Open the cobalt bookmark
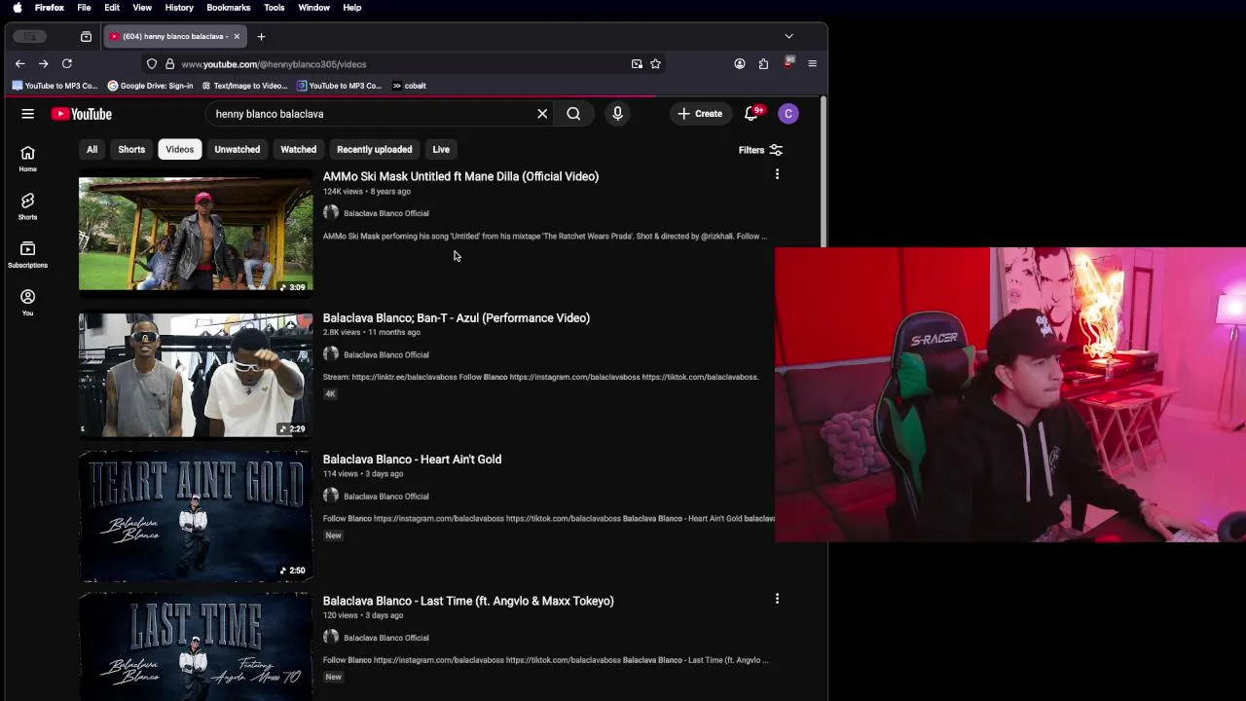 click(x=409, y=86)
